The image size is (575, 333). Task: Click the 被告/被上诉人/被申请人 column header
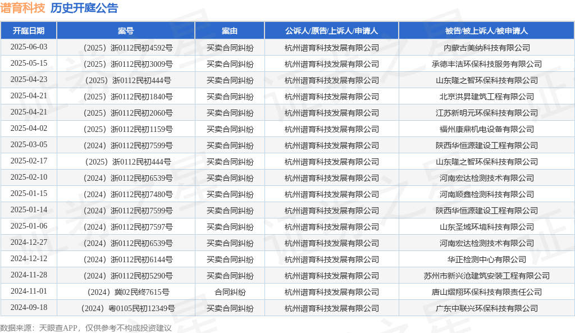[x=487, y=31]
